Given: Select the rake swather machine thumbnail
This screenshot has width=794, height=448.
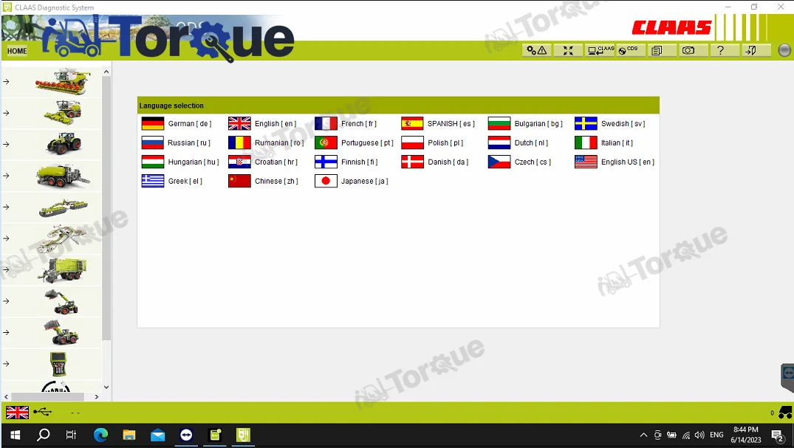Looking at the screenshot, I should [x=63, y=238].
